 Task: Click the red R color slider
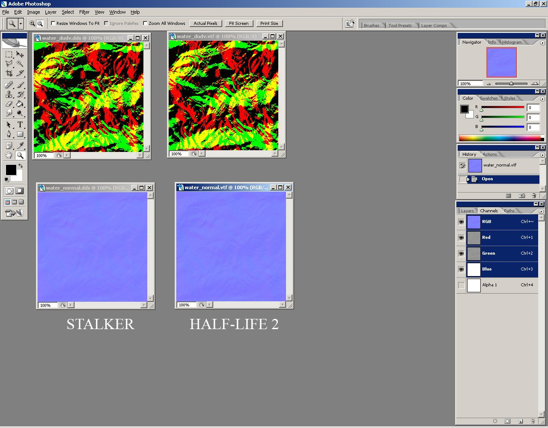point(503,107)
